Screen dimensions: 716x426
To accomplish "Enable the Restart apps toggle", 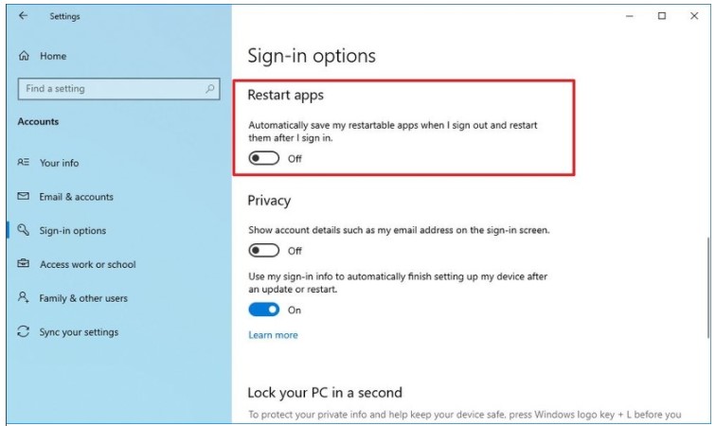I will (264, 159).
